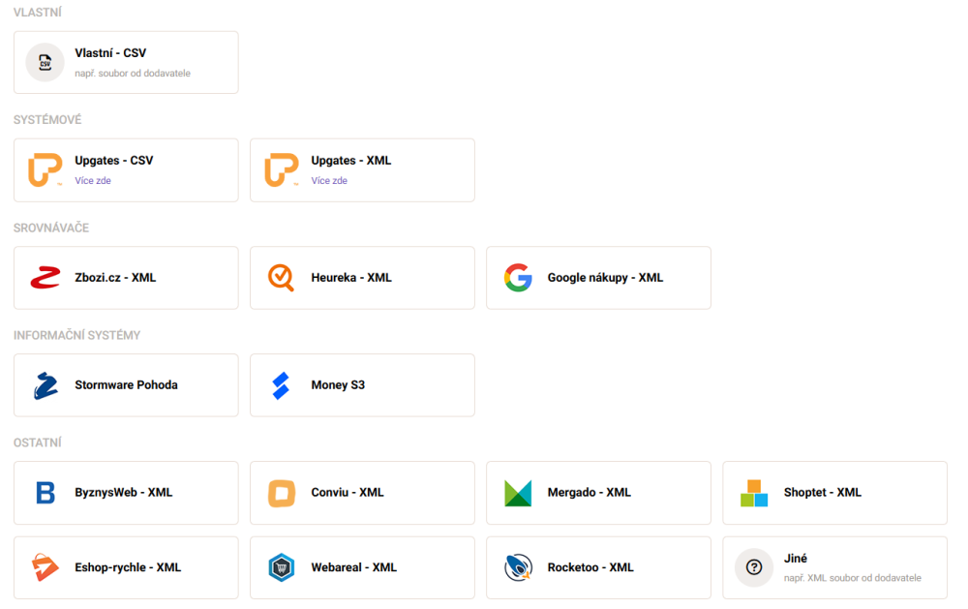
Task: Open 'Více zde' link under Upgates - CSV
Action: coord(93,181)
